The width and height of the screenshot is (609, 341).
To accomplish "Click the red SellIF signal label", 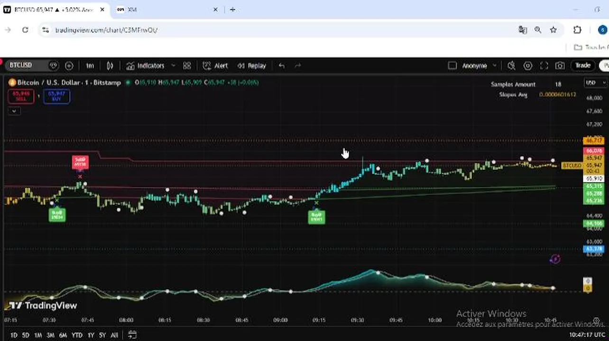I will coord(80,162).
